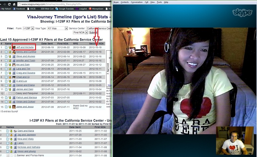This screenshot has width=257, height=157.
Task: Click comments icon for Craig and Susana row
Action: (10, 73)
